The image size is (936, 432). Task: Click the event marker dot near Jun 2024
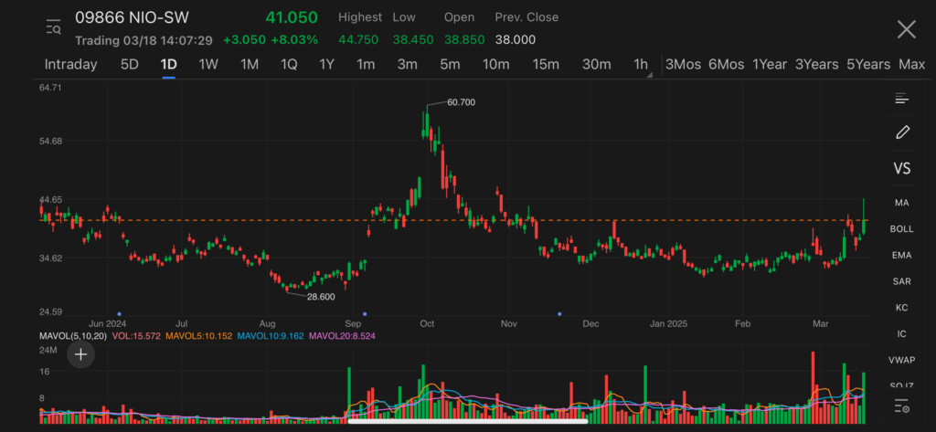point(120,314)
